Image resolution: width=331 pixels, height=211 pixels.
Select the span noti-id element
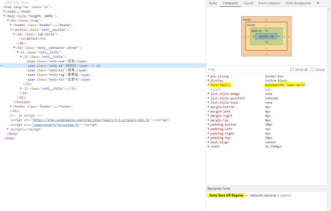coord(57,66)
